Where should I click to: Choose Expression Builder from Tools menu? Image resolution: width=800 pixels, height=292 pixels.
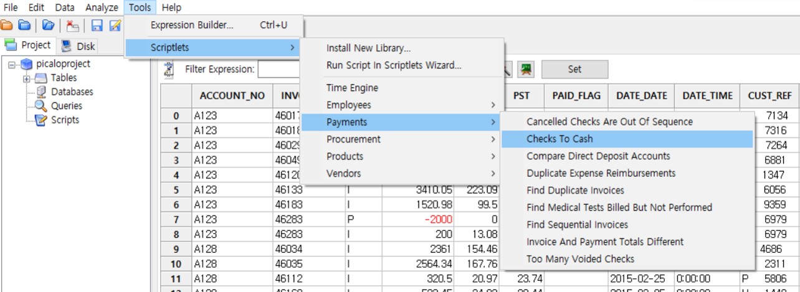point(213,26)
